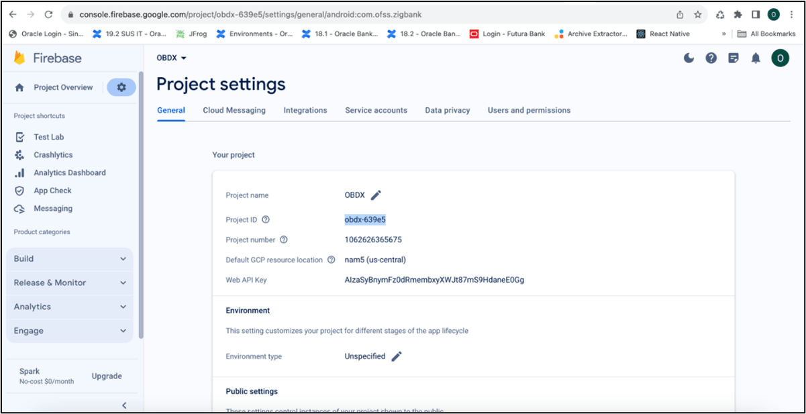The height and width of the screenshot is (414, 806).
Task: Bookmark this page with the star icon
Action: tap(697, 14)
